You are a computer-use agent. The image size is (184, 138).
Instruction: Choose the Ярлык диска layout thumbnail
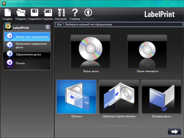point(91,51)
